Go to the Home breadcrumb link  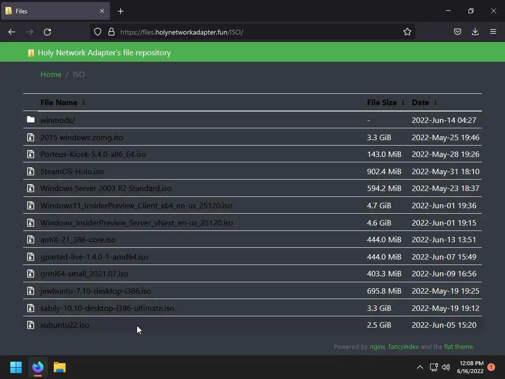[x=51, y=74]
